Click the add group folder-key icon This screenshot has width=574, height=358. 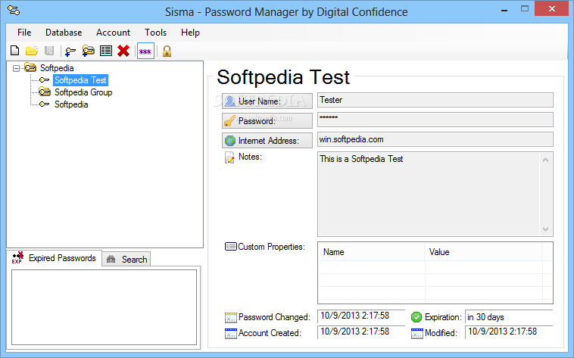[x=88, y=51]
